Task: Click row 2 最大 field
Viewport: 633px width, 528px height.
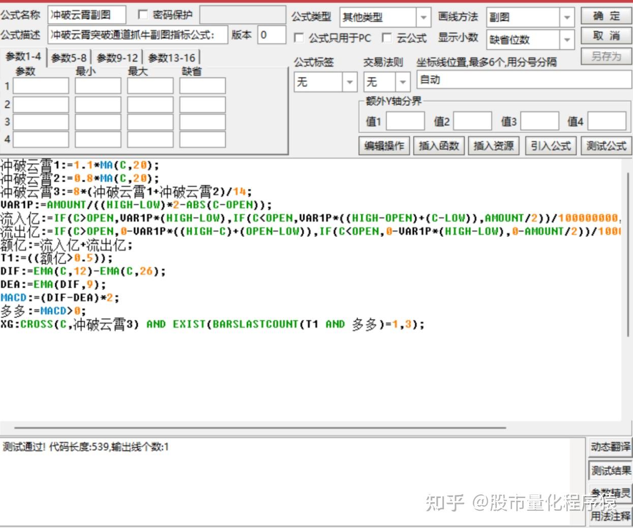Action: (150, 104)
